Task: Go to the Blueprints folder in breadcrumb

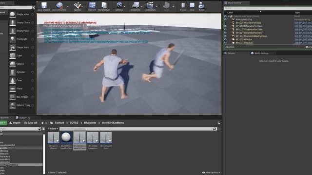Action: point(90,123)
